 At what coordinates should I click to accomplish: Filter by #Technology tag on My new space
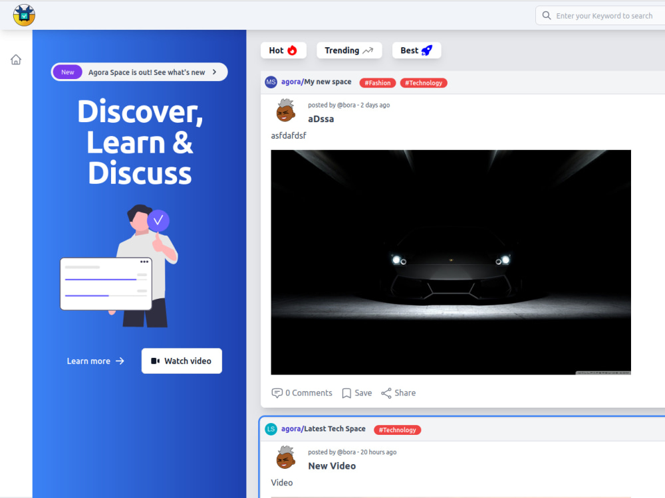point(423,83)
